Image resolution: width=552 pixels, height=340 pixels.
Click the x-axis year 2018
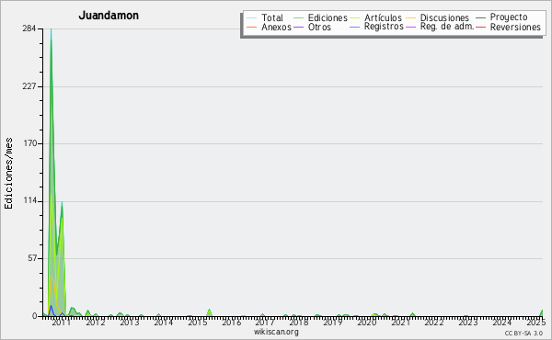(x=298, y=322)
